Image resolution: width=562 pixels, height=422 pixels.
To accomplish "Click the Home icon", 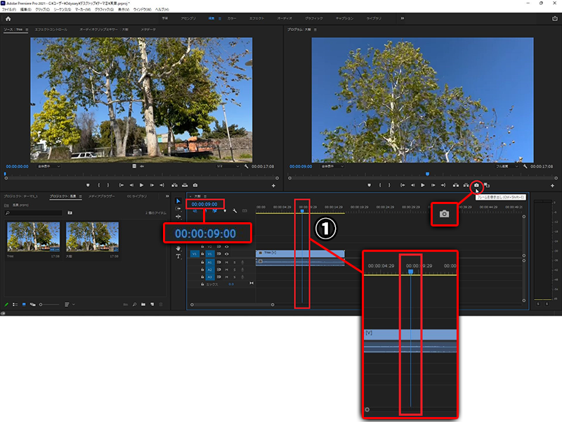I will click(x=8, y=19).
